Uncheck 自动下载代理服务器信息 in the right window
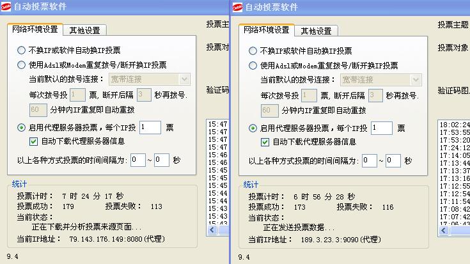 (265, 142)
